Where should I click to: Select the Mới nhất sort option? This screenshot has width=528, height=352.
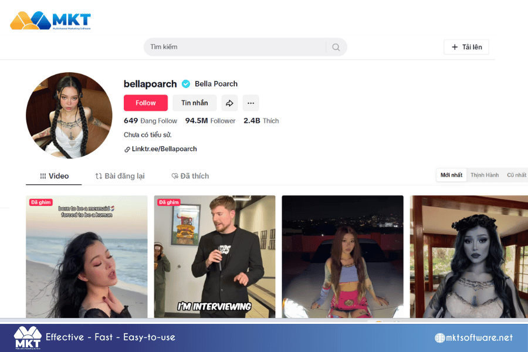click(451, 175)
